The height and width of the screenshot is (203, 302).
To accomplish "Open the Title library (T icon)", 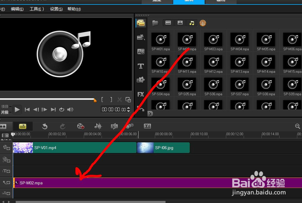I will tap(141, 66).
